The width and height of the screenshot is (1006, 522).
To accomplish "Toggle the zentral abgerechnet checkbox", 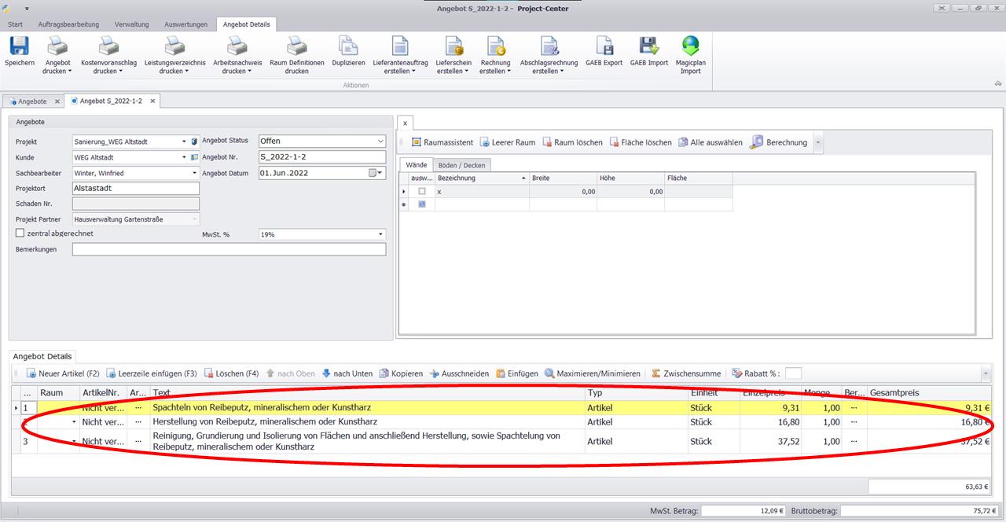I will click(x=20, y=233).
